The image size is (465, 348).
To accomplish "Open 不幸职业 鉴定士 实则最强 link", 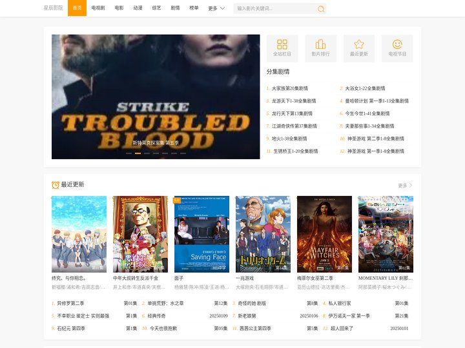I will coord(83,316).
